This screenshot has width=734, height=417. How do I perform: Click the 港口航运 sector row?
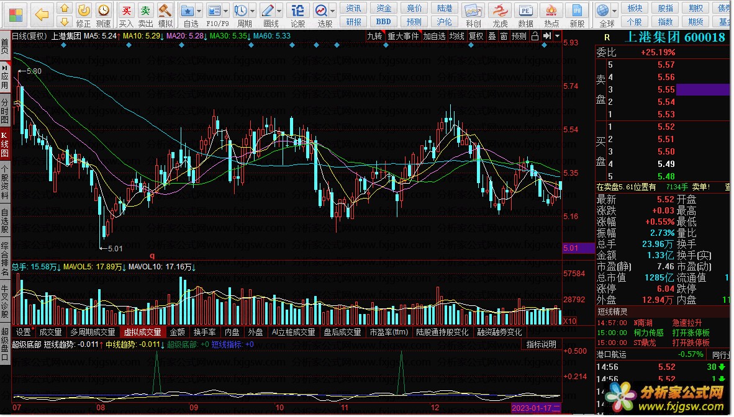click(x=651, y=354)
